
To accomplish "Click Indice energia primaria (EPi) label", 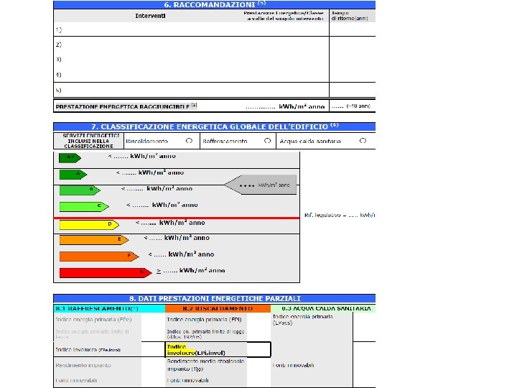I will 204,320.
